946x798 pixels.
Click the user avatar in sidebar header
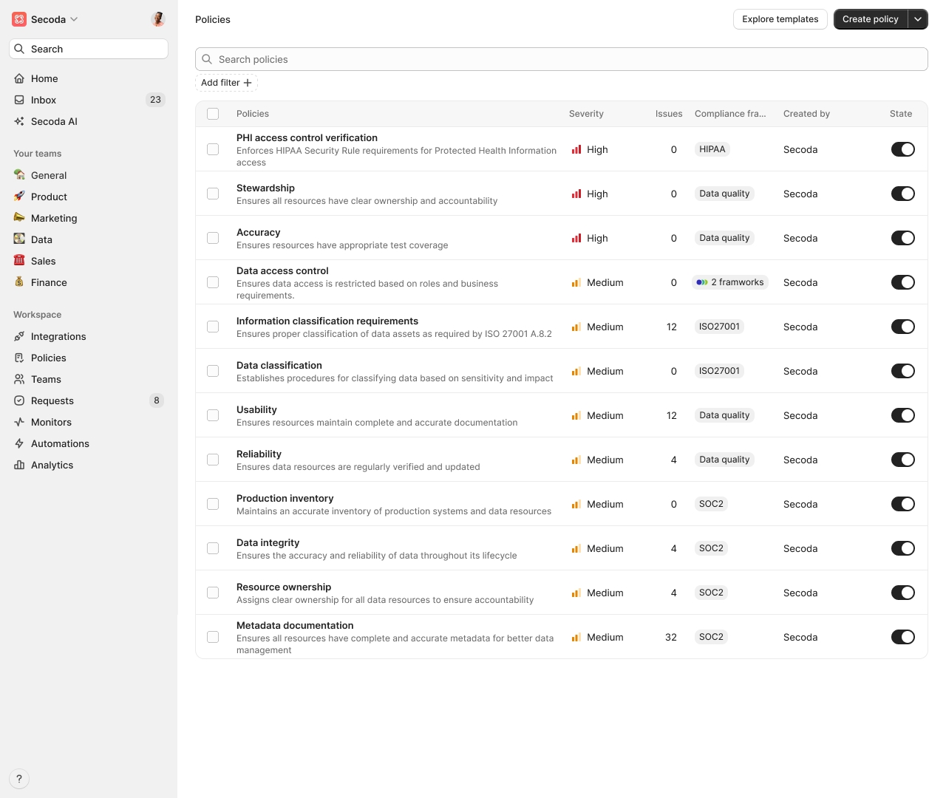click(x=157, y=19)
